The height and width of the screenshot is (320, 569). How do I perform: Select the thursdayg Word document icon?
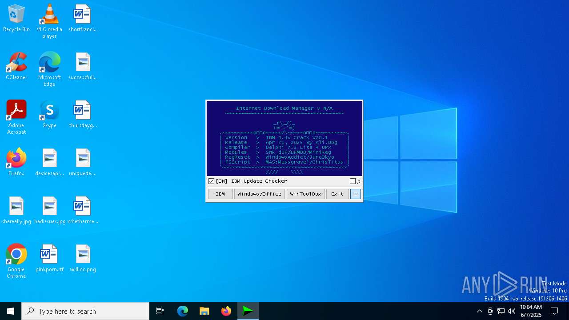click(83, 114)
